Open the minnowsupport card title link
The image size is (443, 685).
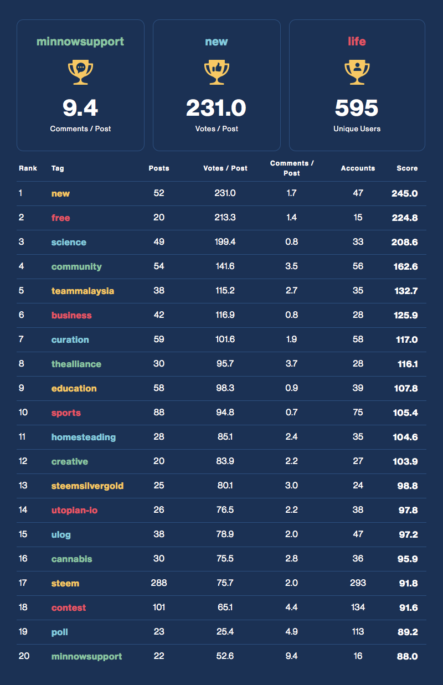coord(80,42)
